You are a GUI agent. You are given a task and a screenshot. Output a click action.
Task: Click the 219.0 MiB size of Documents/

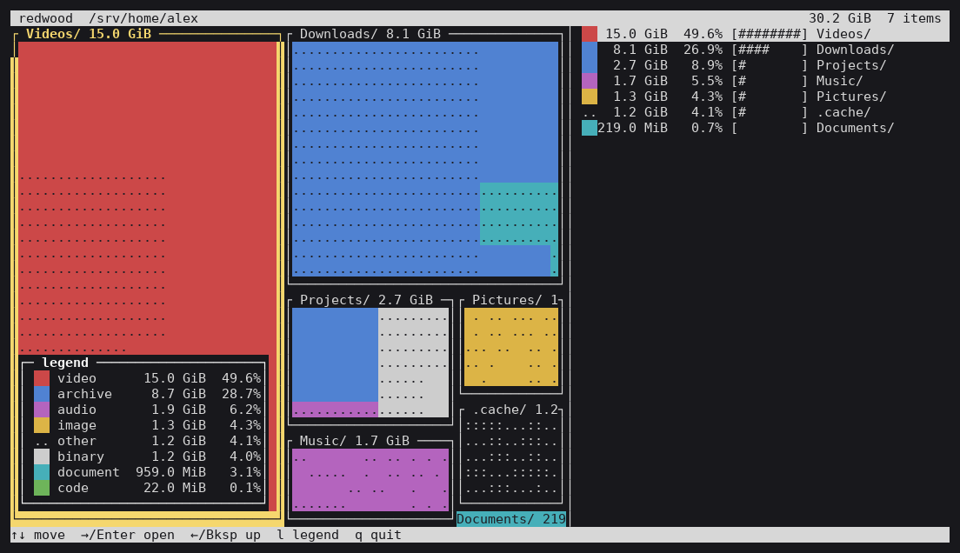tap(632, 128)
